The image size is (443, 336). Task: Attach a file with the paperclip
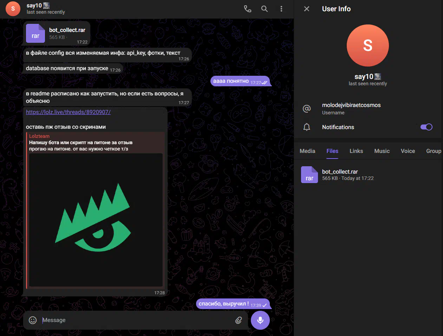[x=239, y=320]
